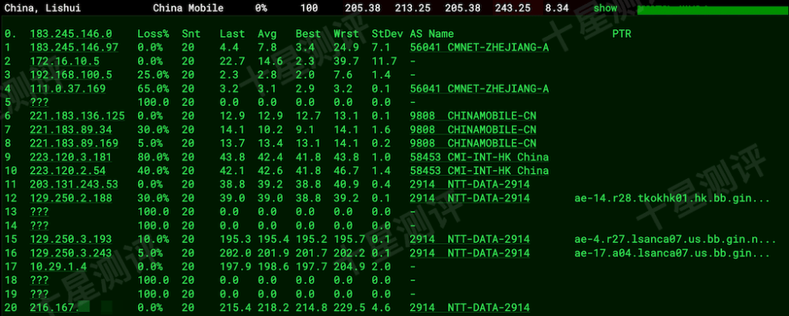Select the '???' host in hop 5 row

coord(39,102)
